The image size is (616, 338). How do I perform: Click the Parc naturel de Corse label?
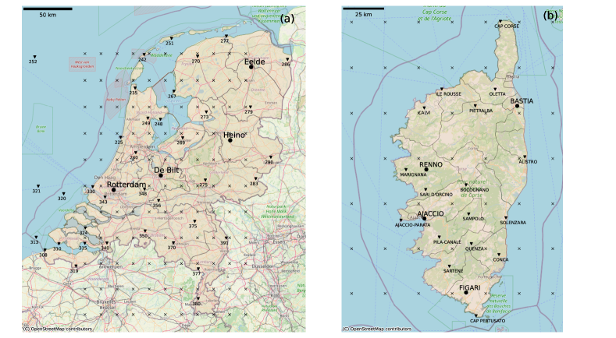point(472,188)
